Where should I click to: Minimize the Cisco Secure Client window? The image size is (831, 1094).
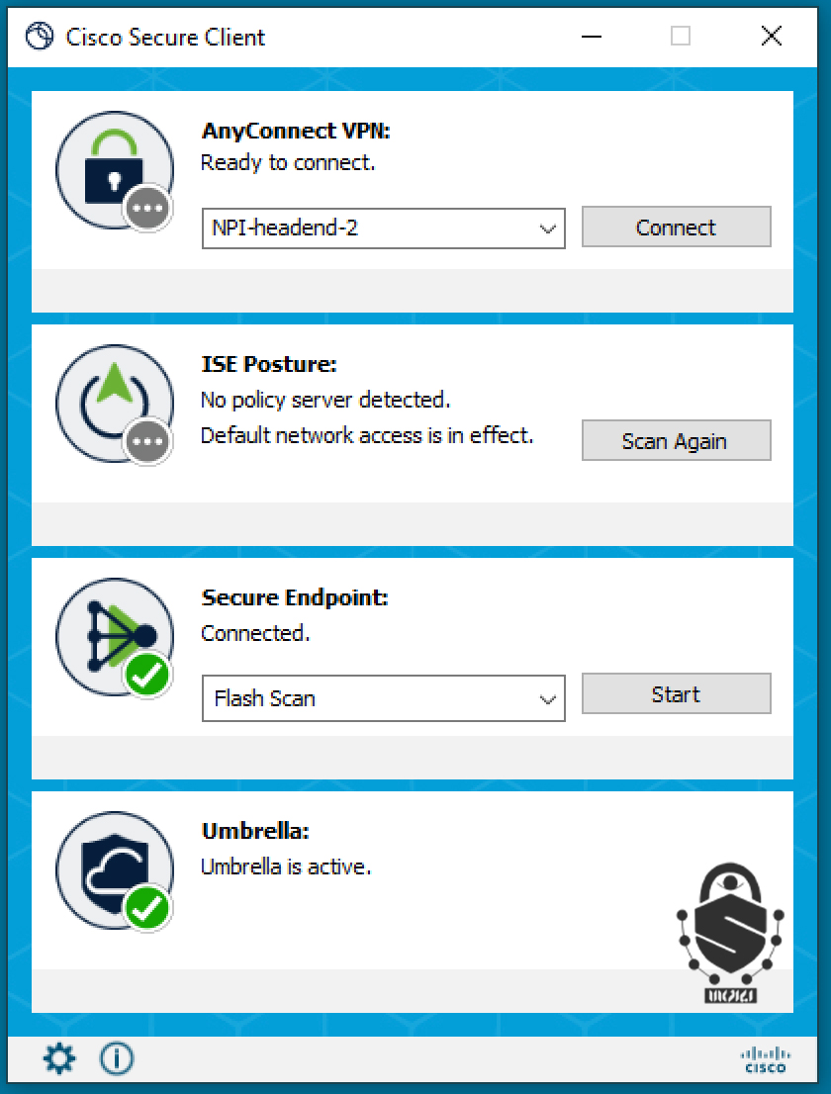(x=592, y=36)
